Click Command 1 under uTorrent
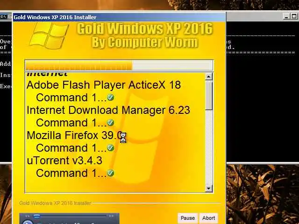 coord(71,173)
